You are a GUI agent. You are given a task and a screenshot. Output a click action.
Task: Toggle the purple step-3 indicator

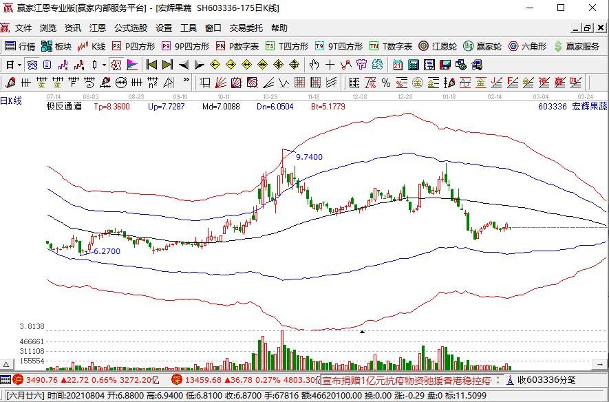coord(63,65)
